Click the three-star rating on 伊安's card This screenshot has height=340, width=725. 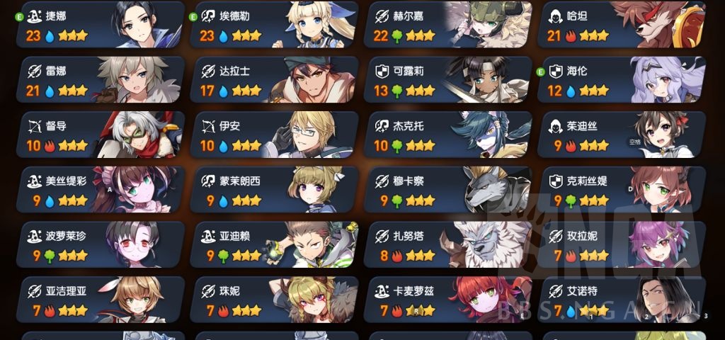(x=246, y=146)
